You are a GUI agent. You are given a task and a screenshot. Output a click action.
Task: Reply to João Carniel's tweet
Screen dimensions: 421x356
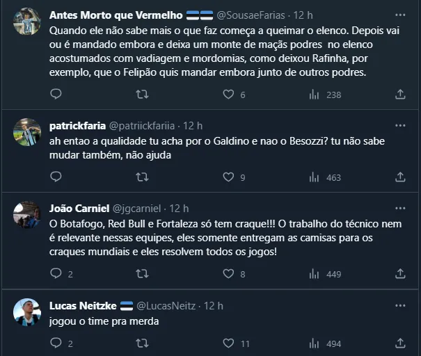[56, 274]
